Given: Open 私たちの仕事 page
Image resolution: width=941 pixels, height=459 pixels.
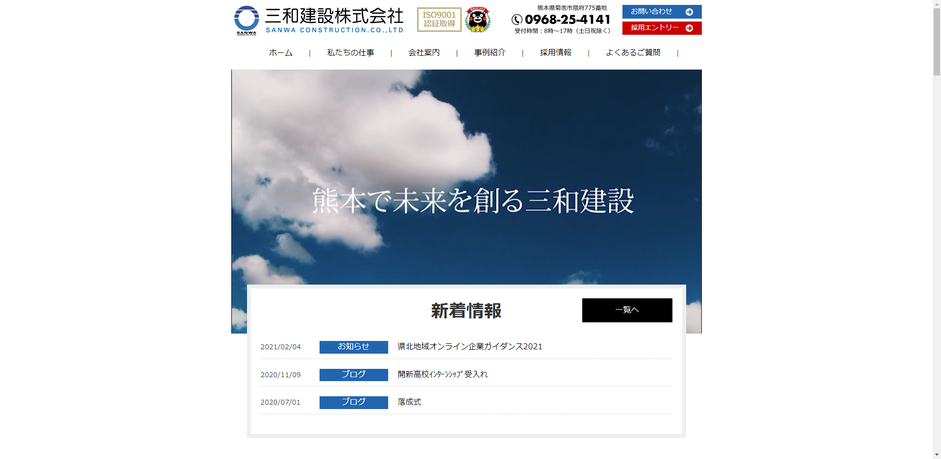Looking at the screenshot, I should click(351, 52).
